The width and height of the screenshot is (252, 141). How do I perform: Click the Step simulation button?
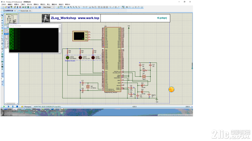[x=8, y=107]
